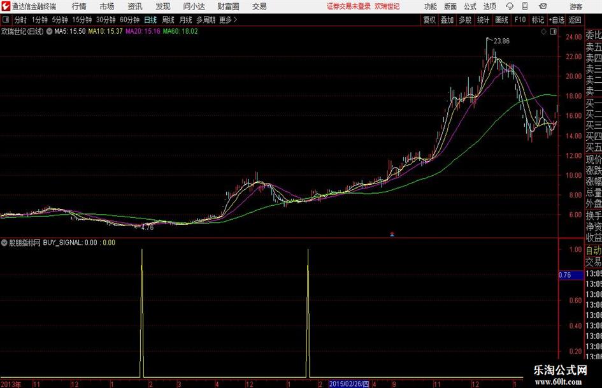Open the 发现 menu
602x388 pixels.
[x=163, y=6]
